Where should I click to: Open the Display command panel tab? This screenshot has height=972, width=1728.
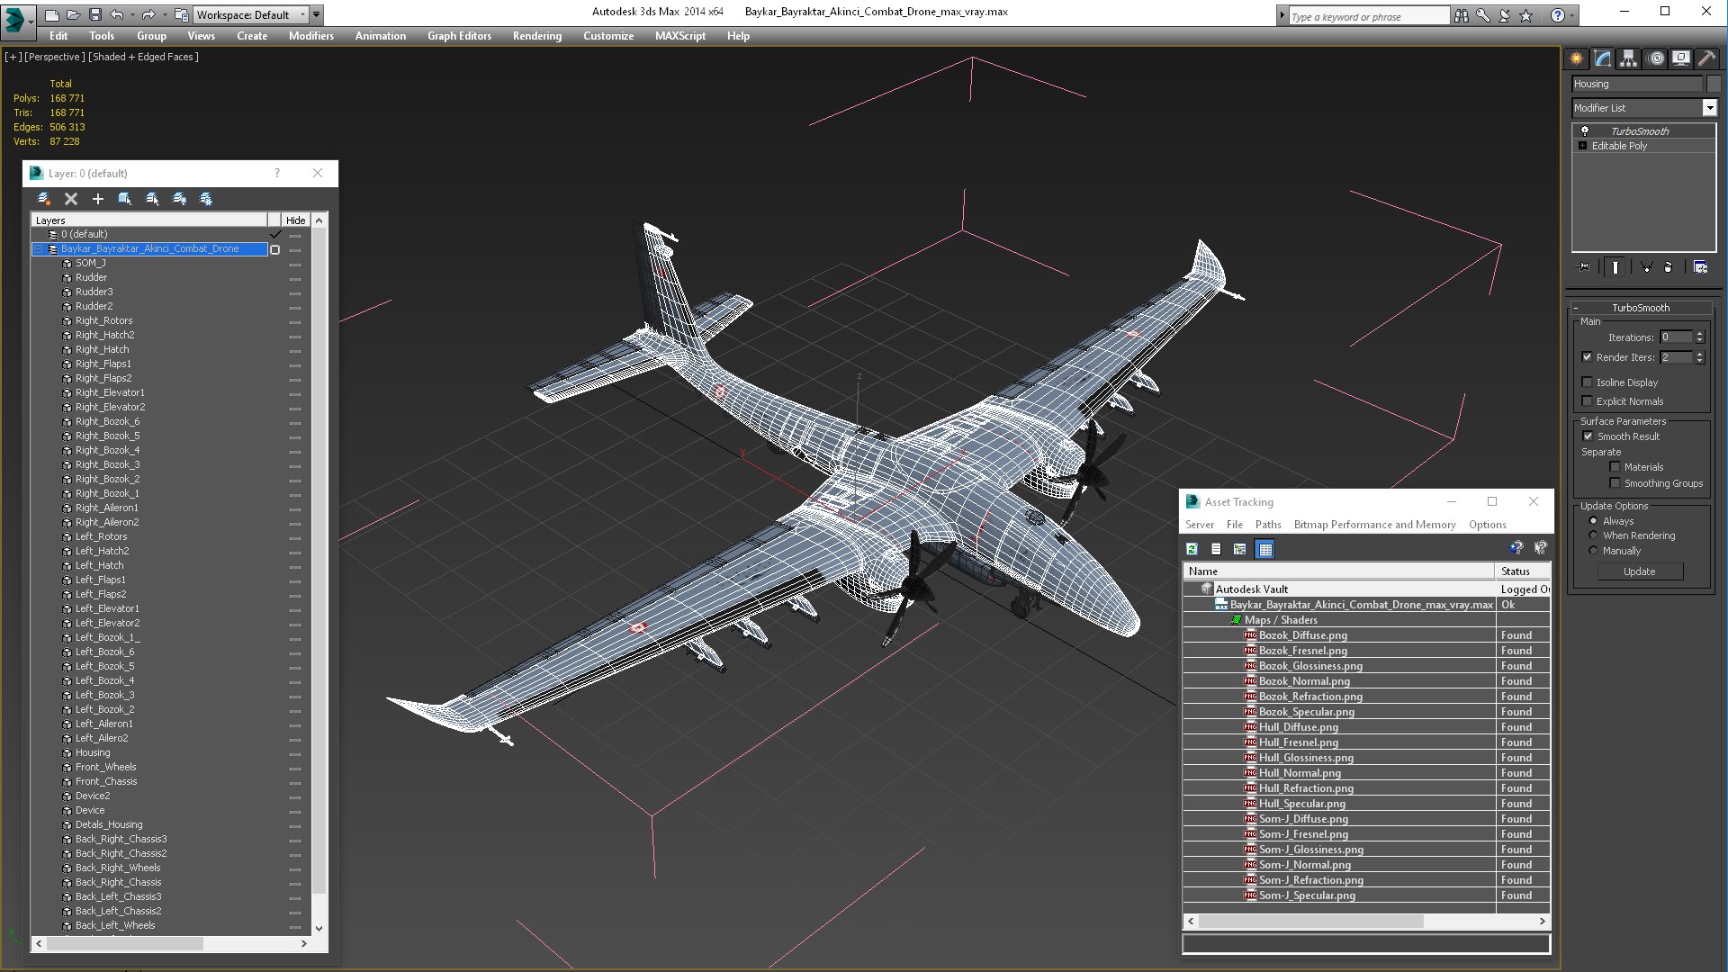click(x=1681, y=58)
